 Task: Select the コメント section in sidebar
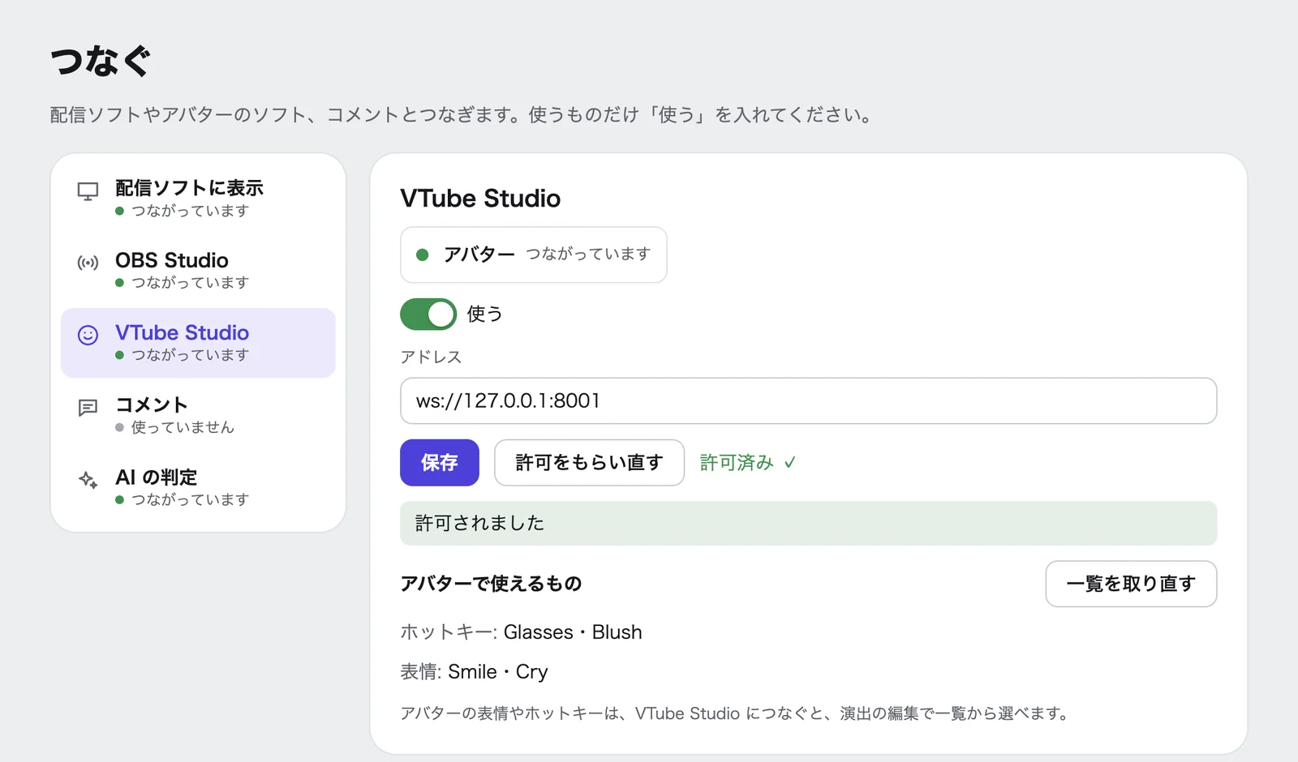pyautogui.click(x=198, y=415)
